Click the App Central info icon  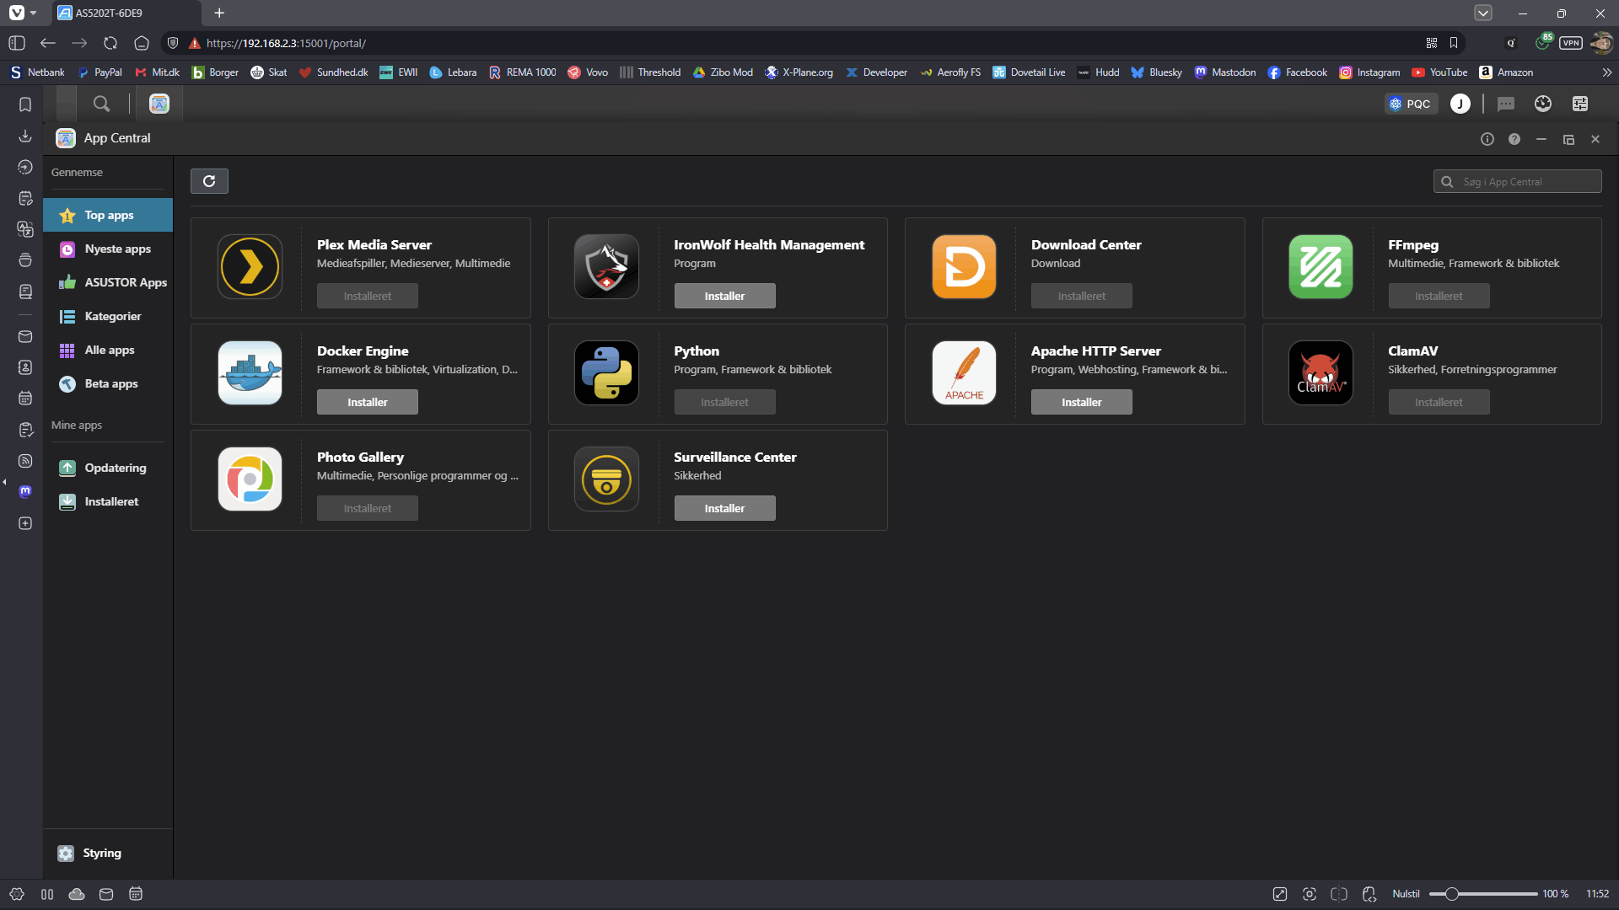pos(1487,139)
